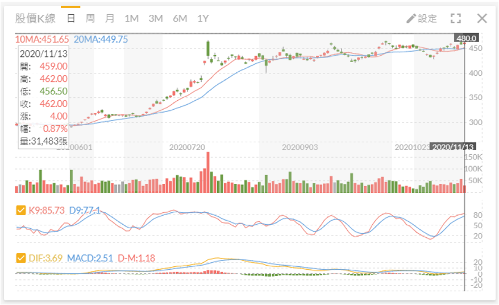Screen dimensions: 499x305
Task: Click the 20200720 date axis label
Action: coord(187,147)
